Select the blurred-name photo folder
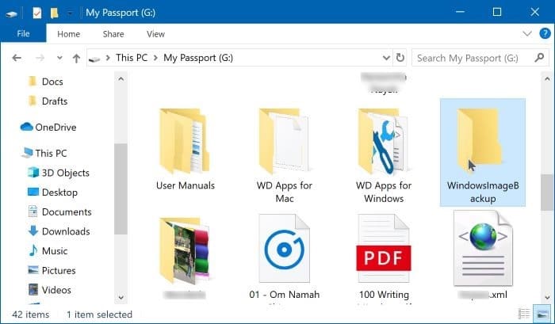 (185, 257)
